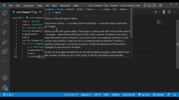Click the tooltip popup scrollbar
The height and width of the screenshot is (100, 179).
tap(131, 23)
